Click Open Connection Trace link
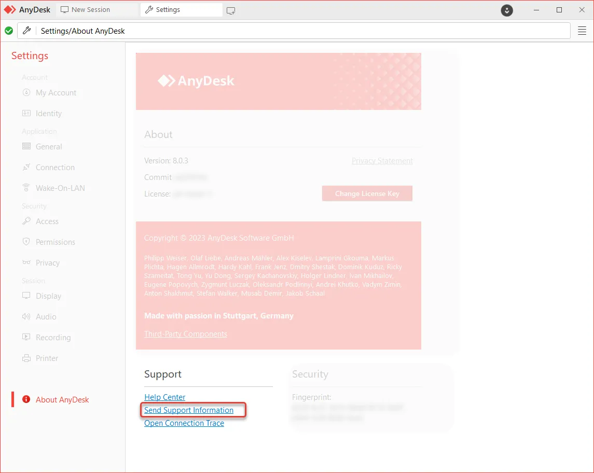The width and height of the screenshot is (594, 473). pyautogui.click(x=184, y=423)
